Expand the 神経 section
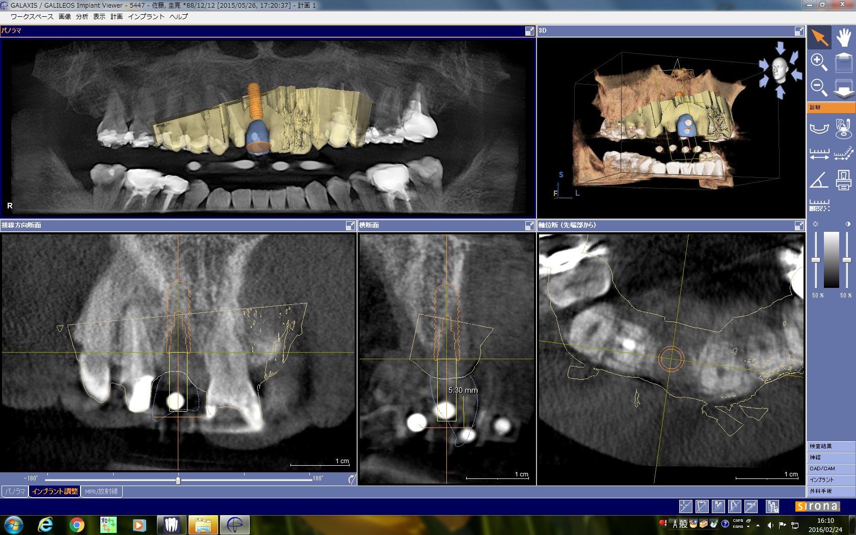Image resolution: width=856 pixels, height=535 pixels. [831, 458]
